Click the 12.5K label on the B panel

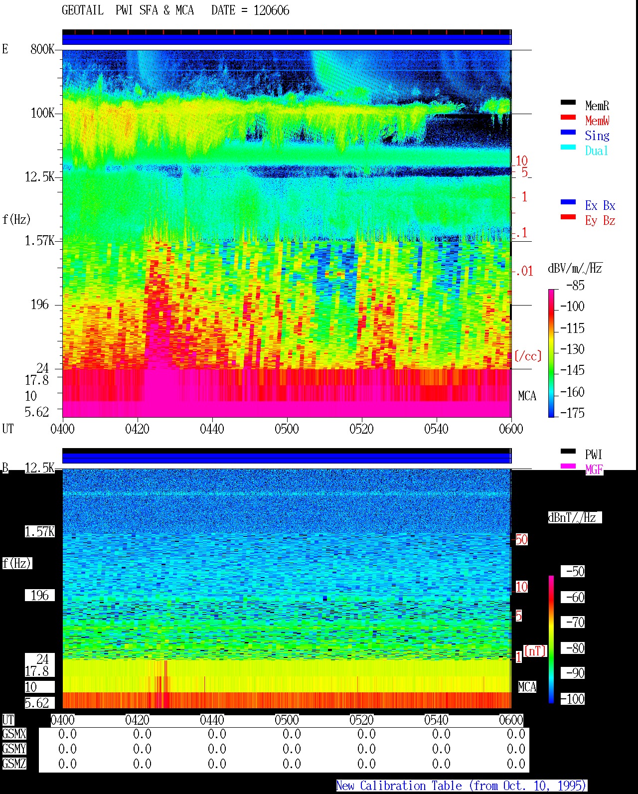(x=39, y=468)
